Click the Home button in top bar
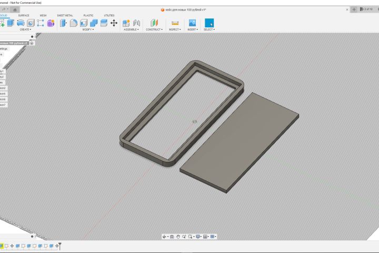 coord(15,9)
